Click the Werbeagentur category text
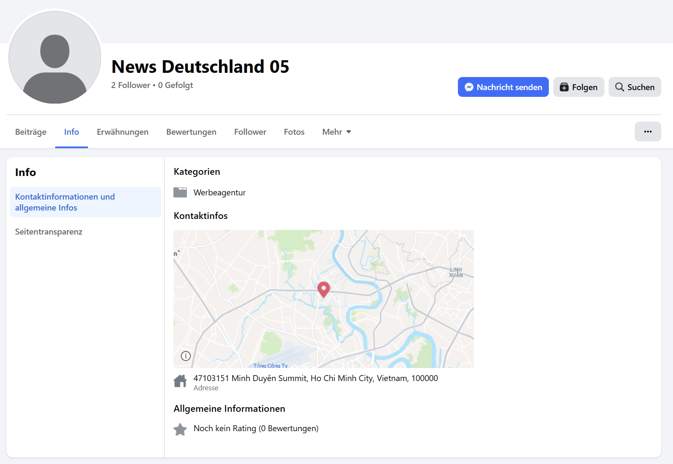Viewport: 673px width, 464px height. tap(219, 192)
